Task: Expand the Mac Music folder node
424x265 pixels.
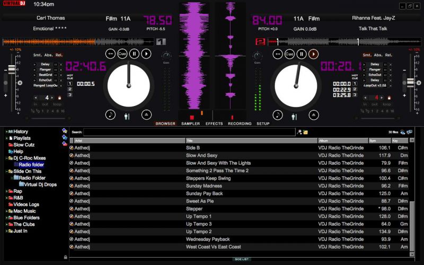Action: click(6, 211)
